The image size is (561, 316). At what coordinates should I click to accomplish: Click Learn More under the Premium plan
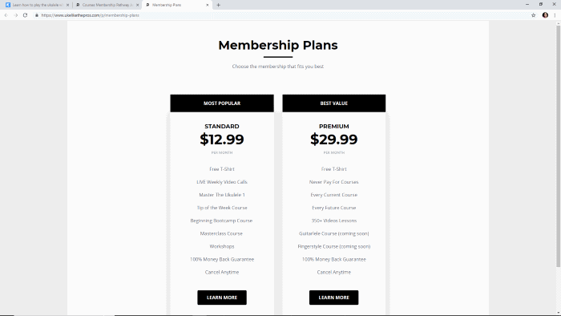click(334, 298)
